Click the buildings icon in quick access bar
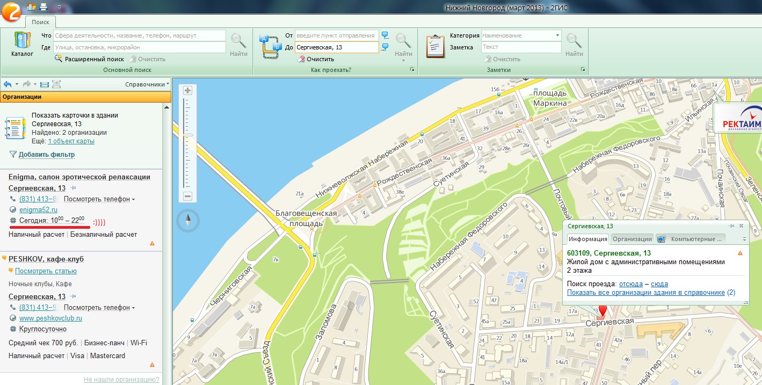The image size is (762, 385). pyautogui.click(x=31, y=7)
